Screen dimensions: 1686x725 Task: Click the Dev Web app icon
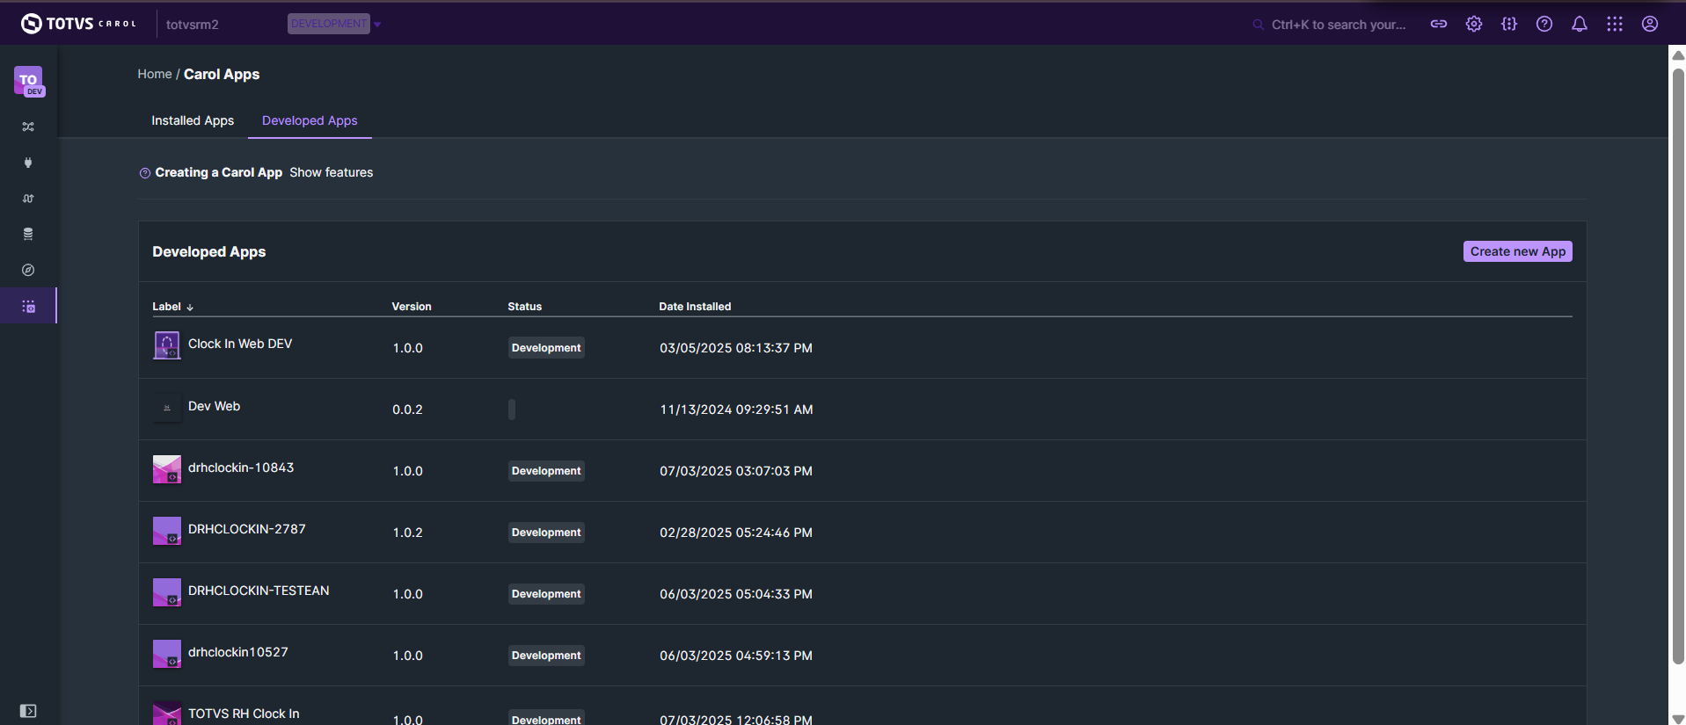[167, 408]
